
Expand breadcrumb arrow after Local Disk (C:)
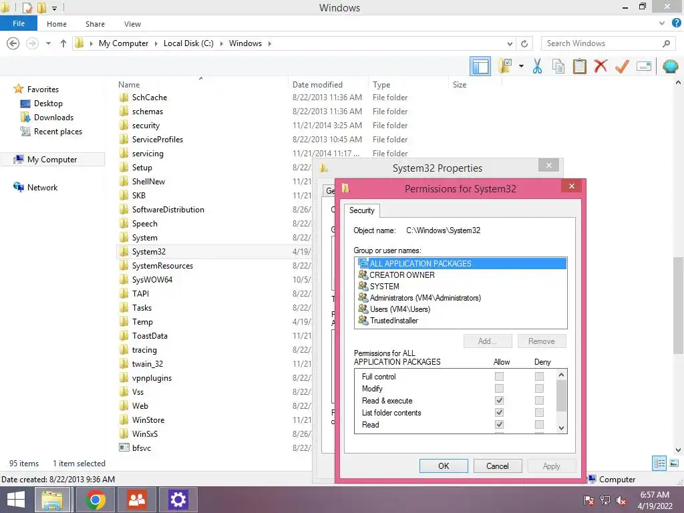[x=221, y=43]
